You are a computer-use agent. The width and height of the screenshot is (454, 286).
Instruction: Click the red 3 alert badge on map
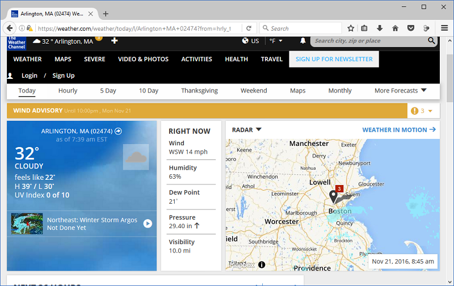click(339, 189)
